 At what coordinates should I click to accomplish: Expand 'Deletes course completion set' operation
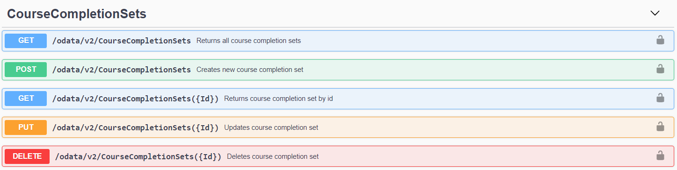[273, 156]
